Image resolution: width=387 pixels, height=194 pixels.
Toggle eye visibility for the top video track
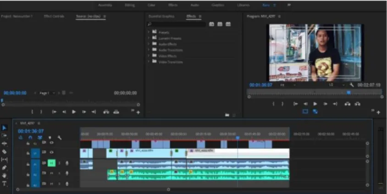(51, 143)
